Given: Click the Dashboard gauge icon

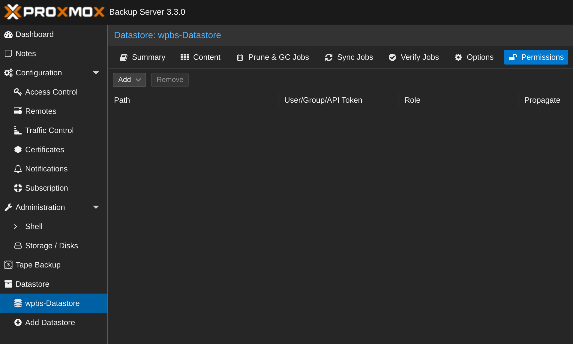Looking at the screenshot, I should tap(8, 35).
